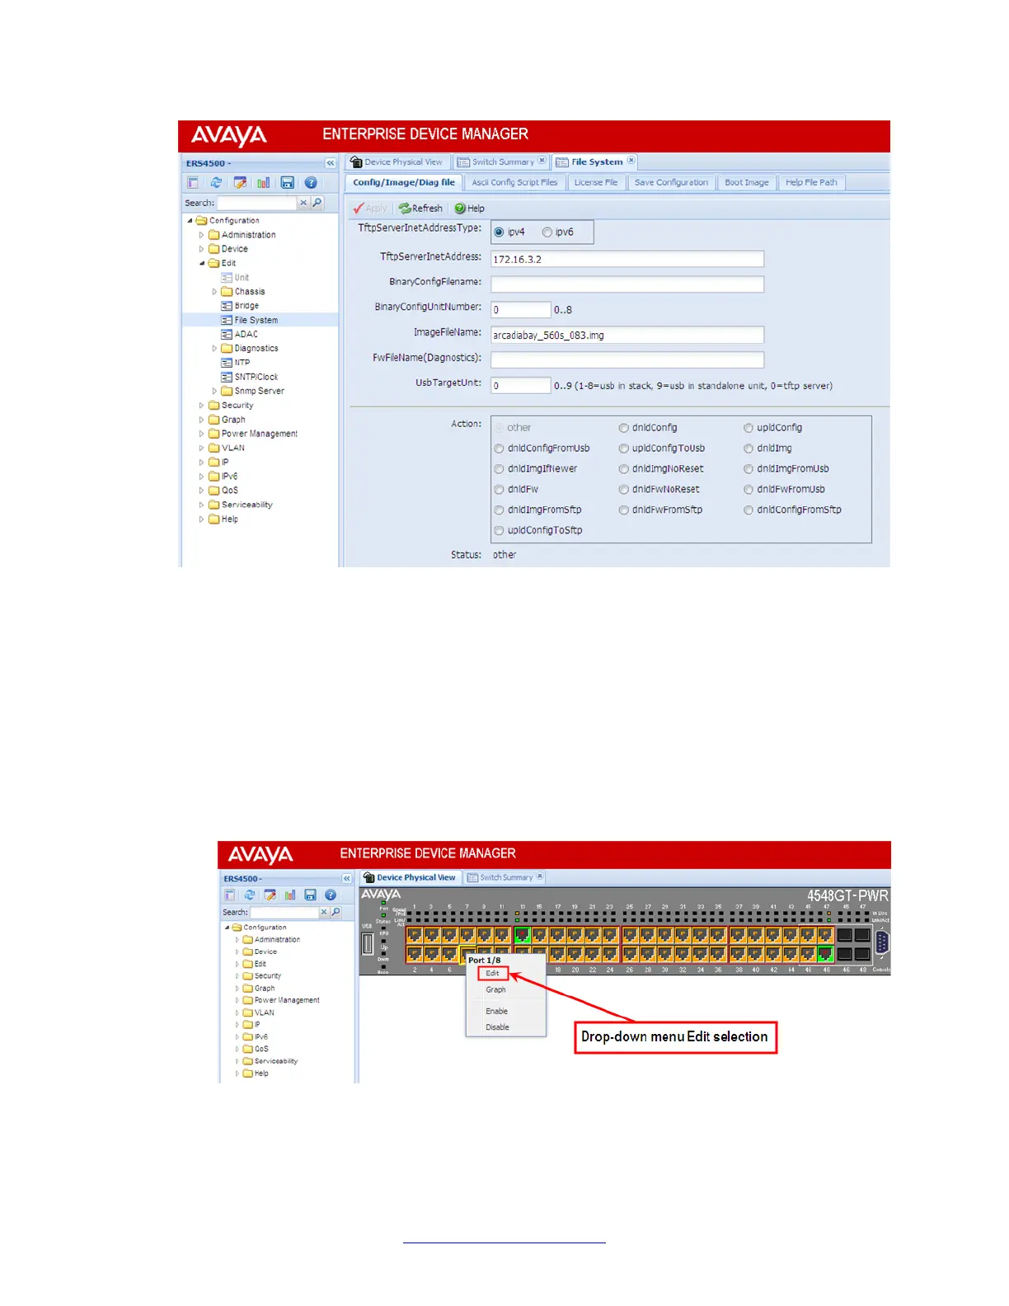The width and height of the screenshot is (1009, 1306).
Task: Open the SNTP/Clock tree item
Action: [256, 377]
